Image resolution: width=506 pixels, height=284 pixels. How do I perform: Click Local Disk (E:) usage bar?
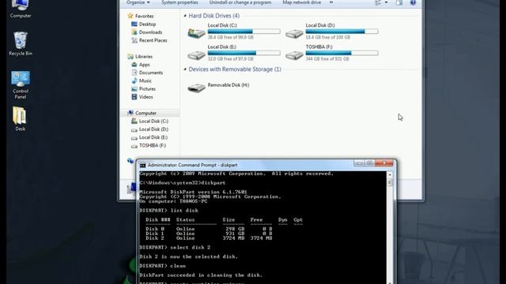pyautogui.click(x=244, y=53)
